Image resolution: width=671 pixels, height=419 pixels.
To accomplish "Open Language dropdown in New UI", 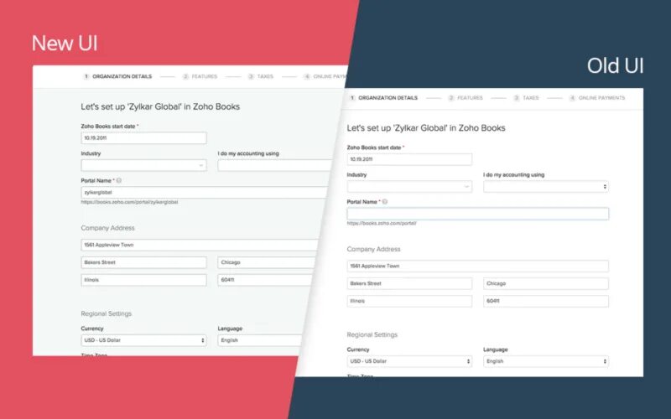I will tap(259, 340).
